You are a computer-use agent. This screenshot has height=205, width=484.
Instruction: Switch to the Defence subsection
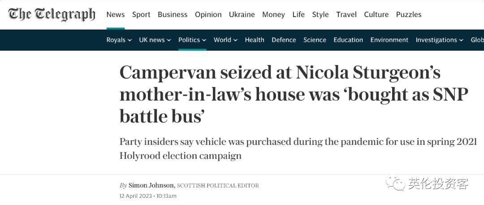tap(284, 40)
